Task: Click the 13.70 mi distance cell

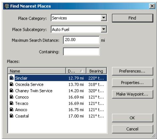Action: (x=76, y=84)
